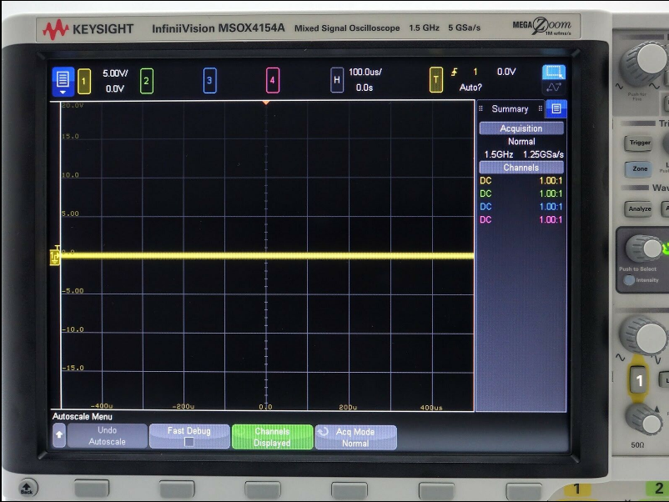Click the sidebar list icon beside Summary
The width and height of the screenshot is (669, 502).
point(556,108)
